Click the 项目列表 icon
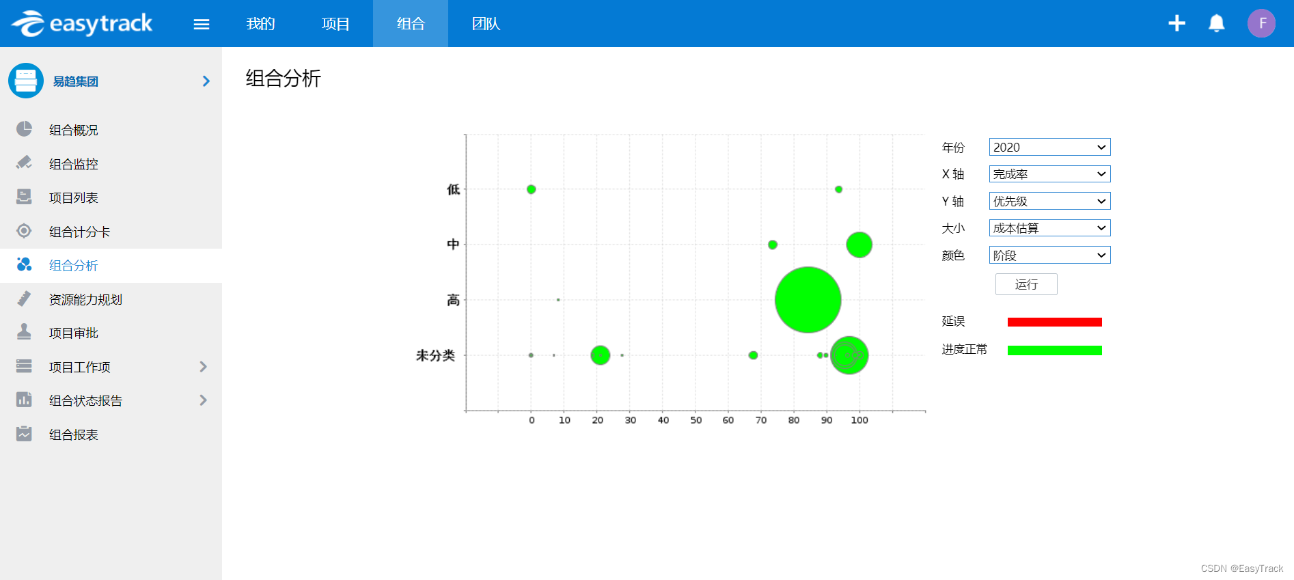Viewport: 1294px width, 580px height. pos(24,197)
